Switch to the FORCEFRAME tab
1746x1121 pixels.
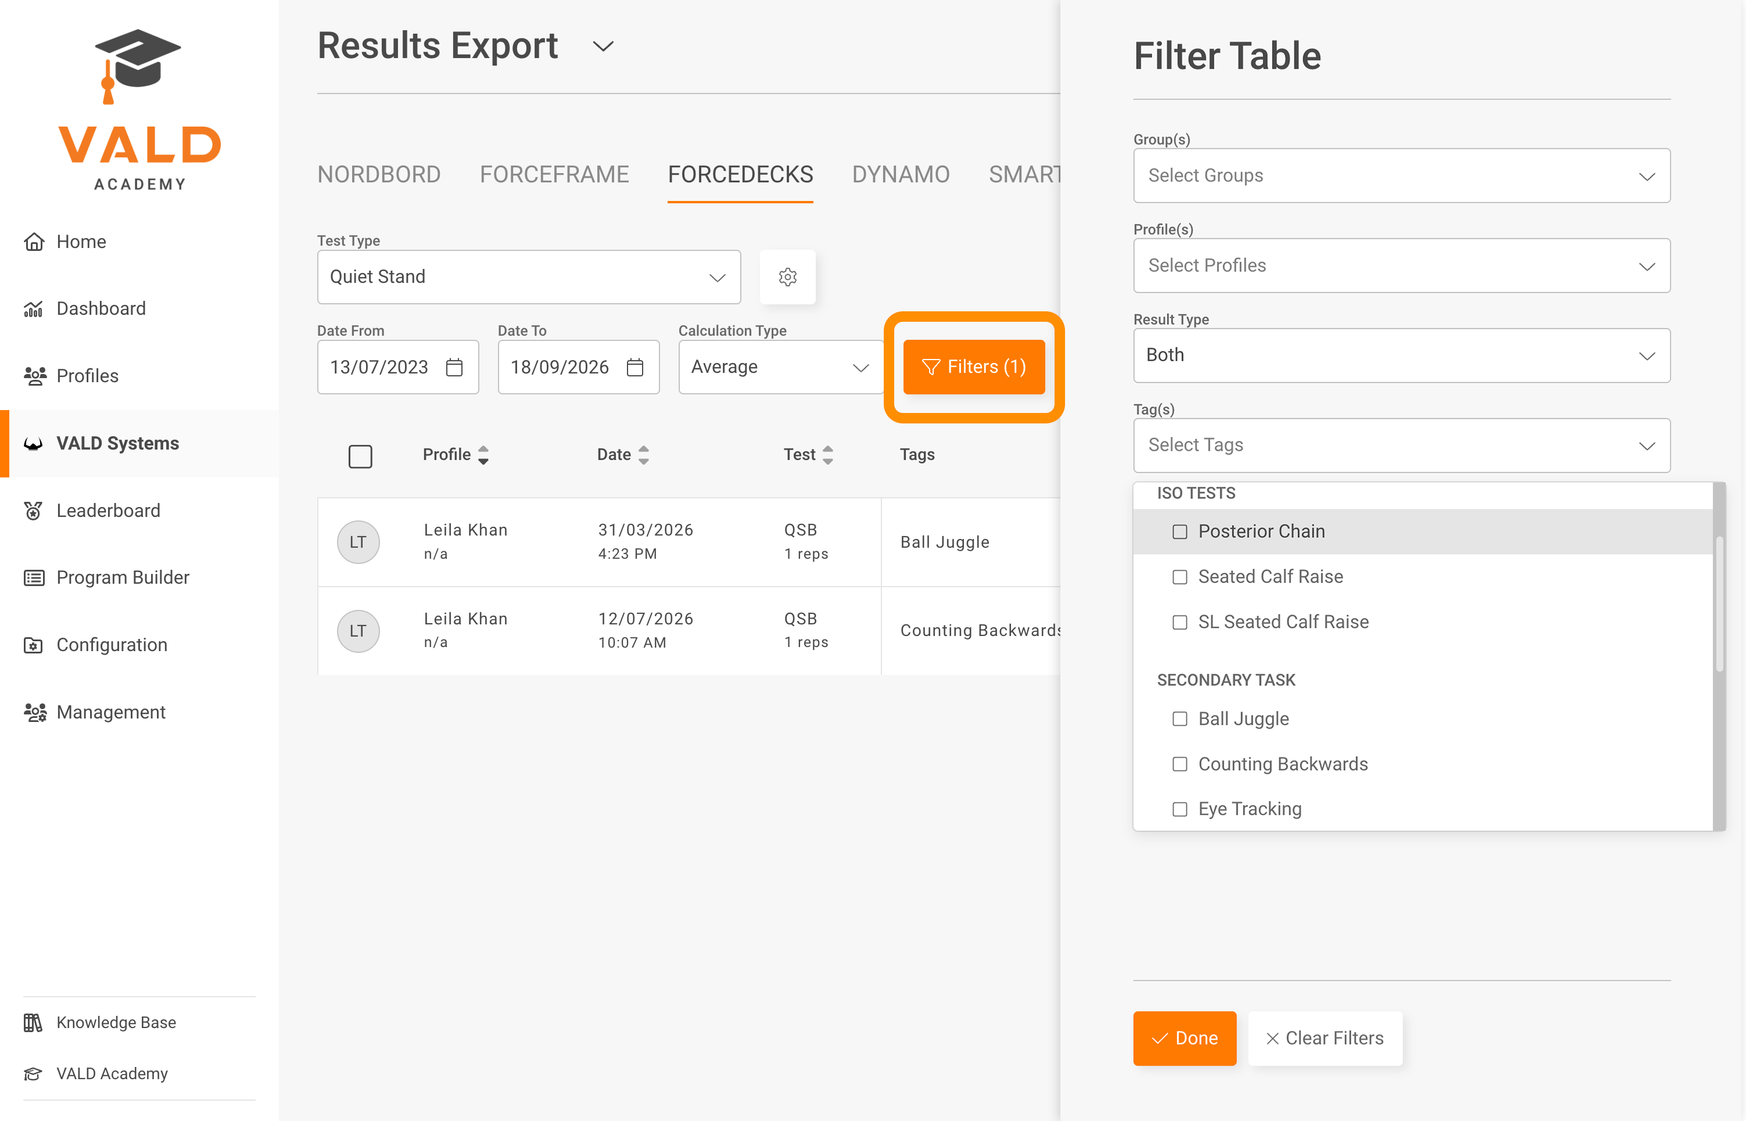coord(554,175)
